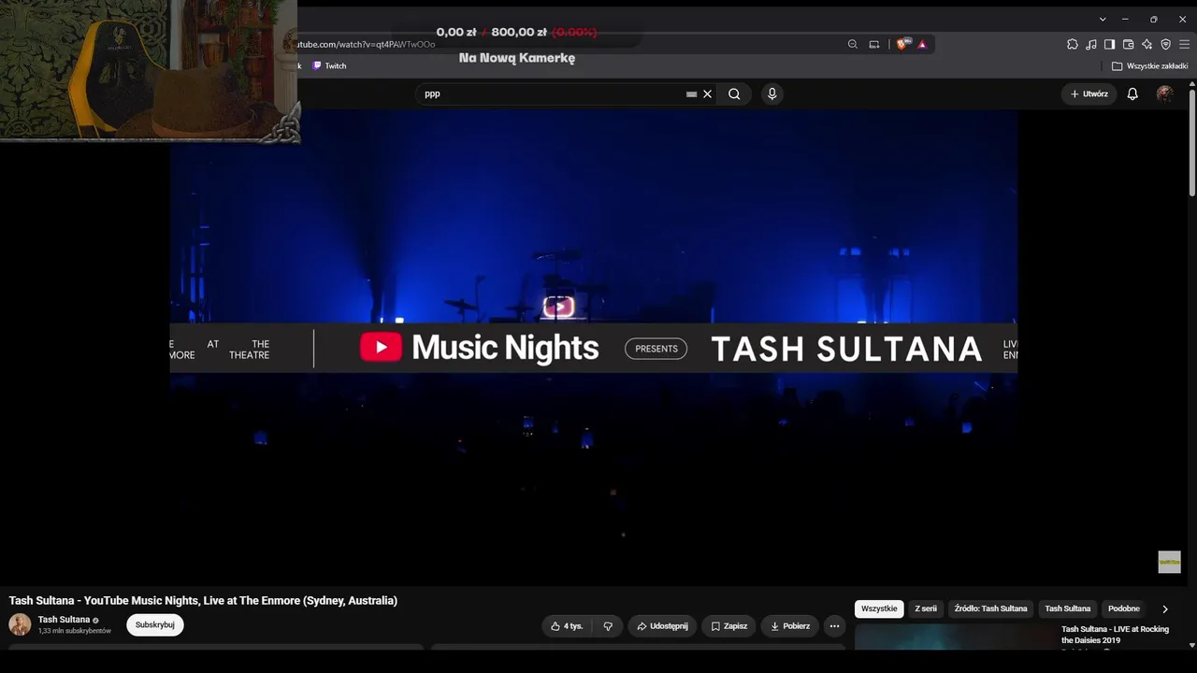Open the browser extensions puzzle icon
Viewport: 1197px width, 673px height.
[1073, 44]
